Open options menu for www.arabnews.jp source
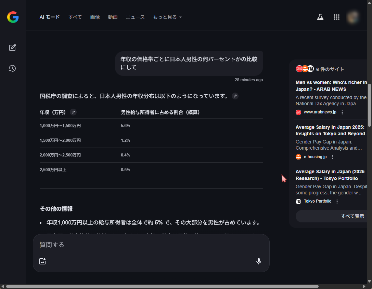The width and height of the screenshot is (372, 289). (x=342, y=112)
